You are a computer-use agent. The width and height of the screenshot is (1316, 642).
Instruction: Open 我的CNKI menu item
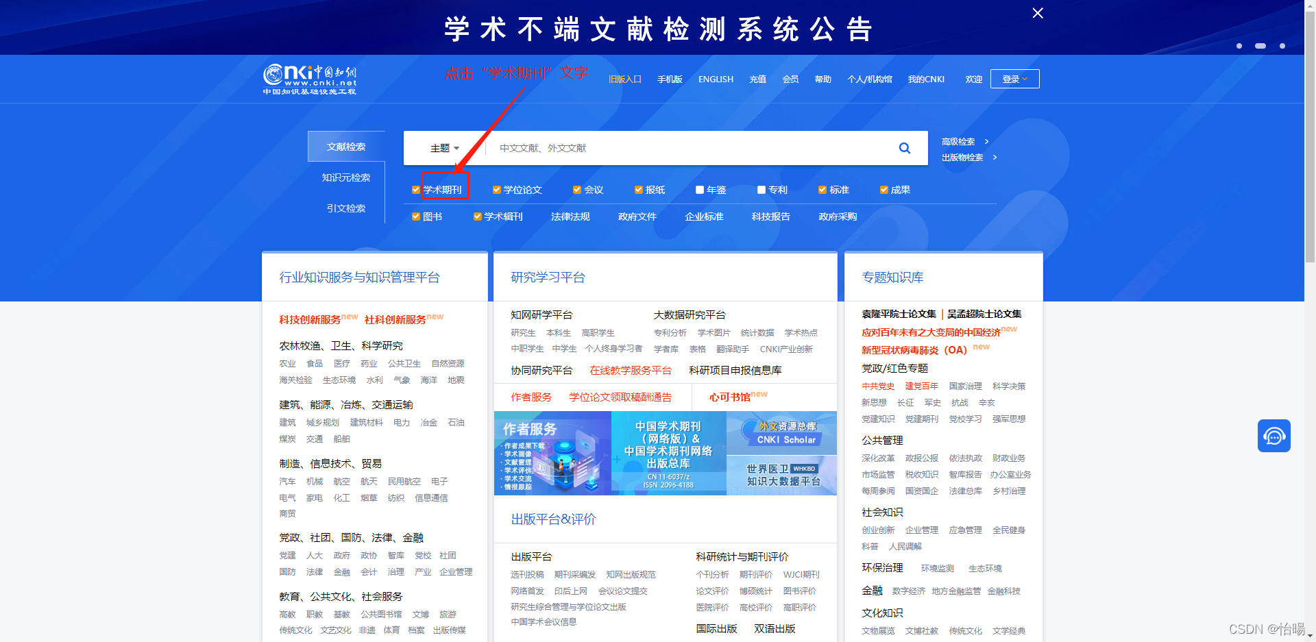tap(926, 79)
